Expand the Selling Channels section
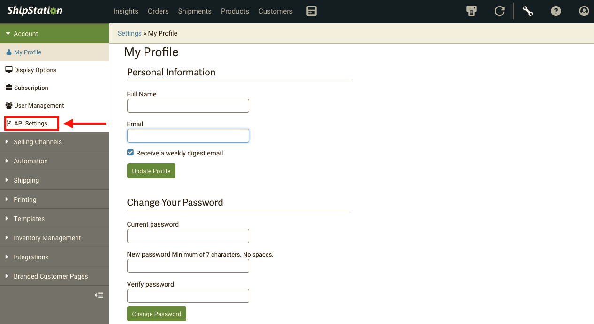 54,142
